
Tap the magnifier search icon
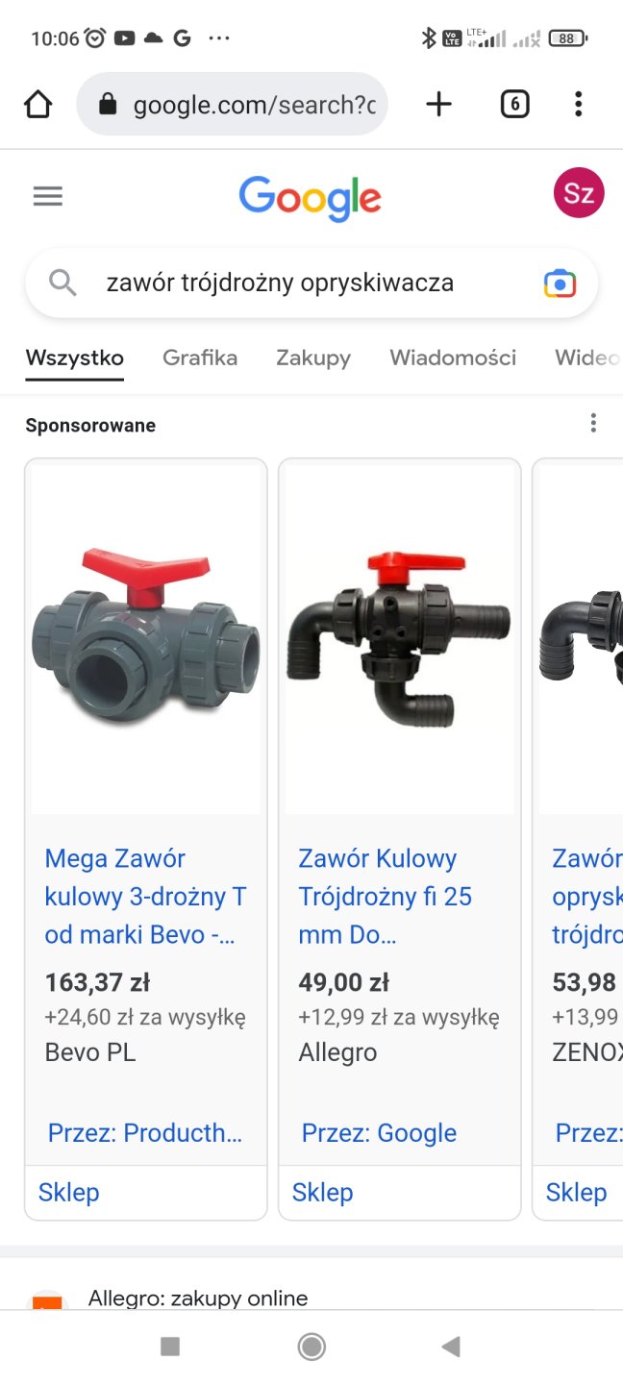(x=62, y=283)
